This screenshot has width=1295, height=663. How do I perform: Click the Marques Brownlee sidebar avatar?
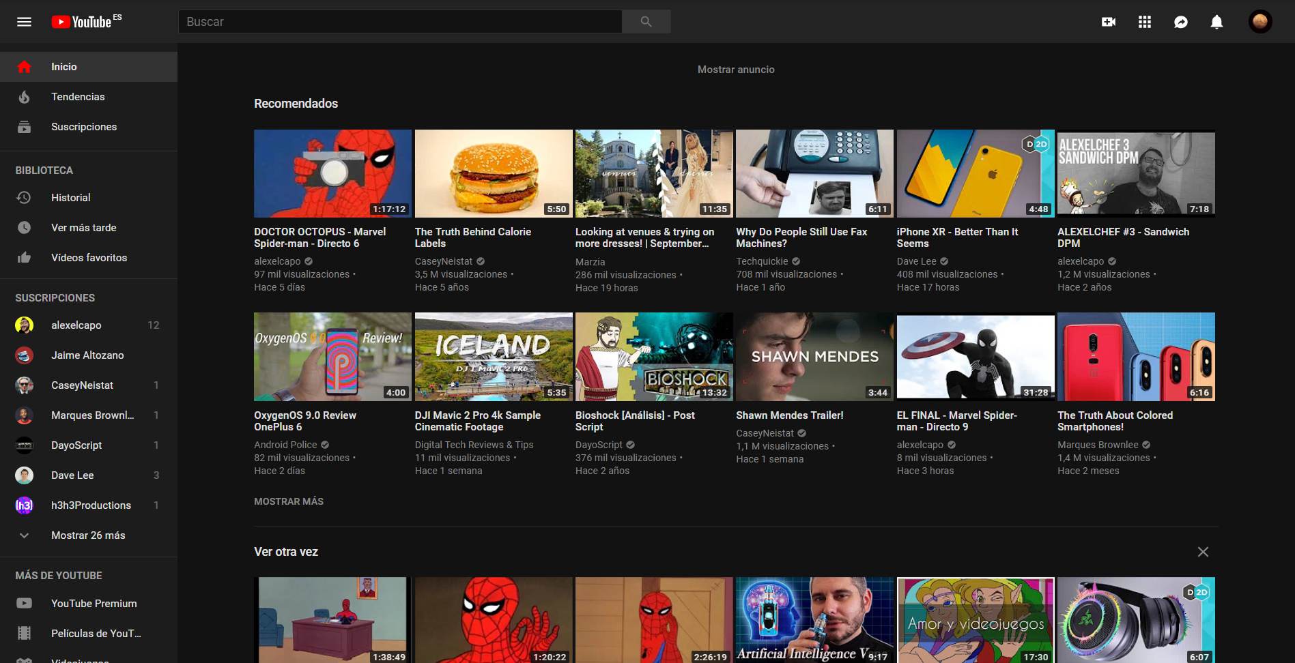pos(24,415)
